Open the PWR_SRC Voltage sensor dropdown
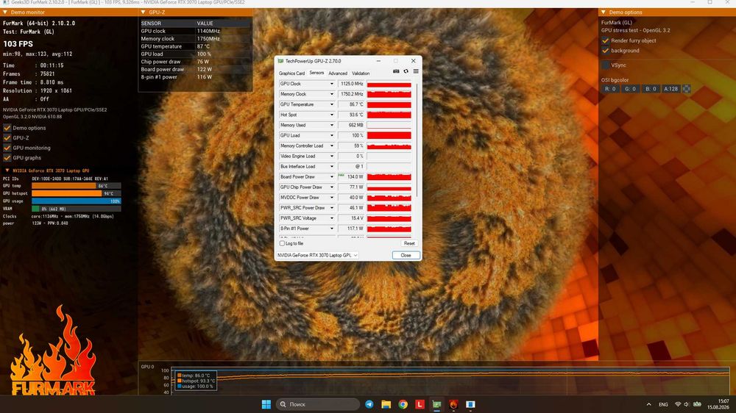 [331, 218]
